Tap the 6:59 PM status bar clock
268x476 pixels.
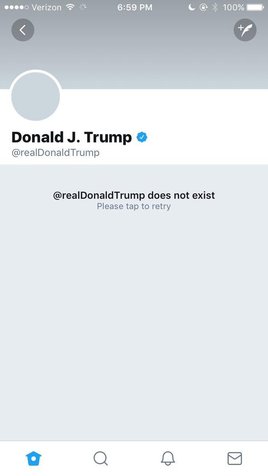(135, 7)
